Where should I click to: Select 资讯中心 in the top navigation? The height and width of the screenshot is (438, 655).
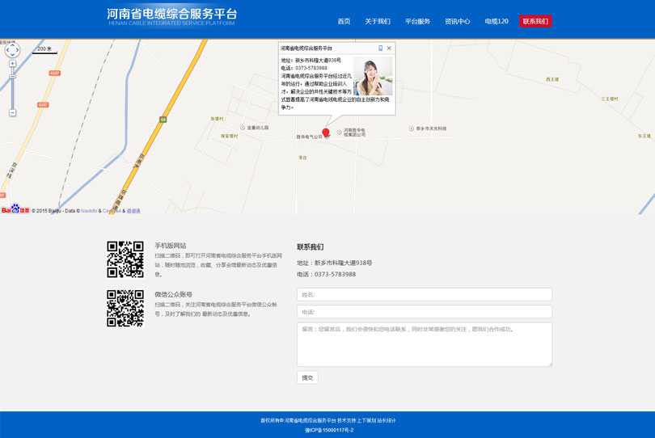coord(457,21)
